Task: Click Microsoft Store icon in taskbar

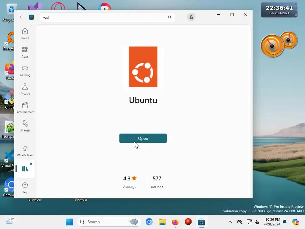Action: point(201,222)
